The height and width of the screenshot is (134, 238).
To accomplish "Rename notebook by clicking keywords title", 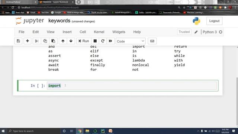I will (59, 21).
